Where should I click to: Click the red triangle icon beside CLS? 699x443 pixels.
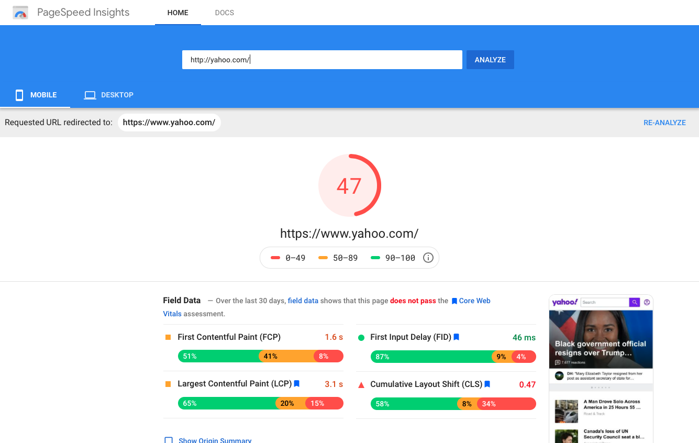(361, 385)
